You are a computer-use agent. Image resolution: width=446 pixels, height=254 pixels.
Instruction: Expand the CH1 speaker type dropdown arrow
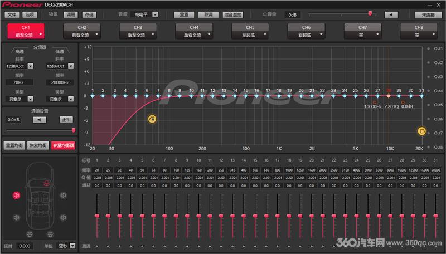(41, 35)
